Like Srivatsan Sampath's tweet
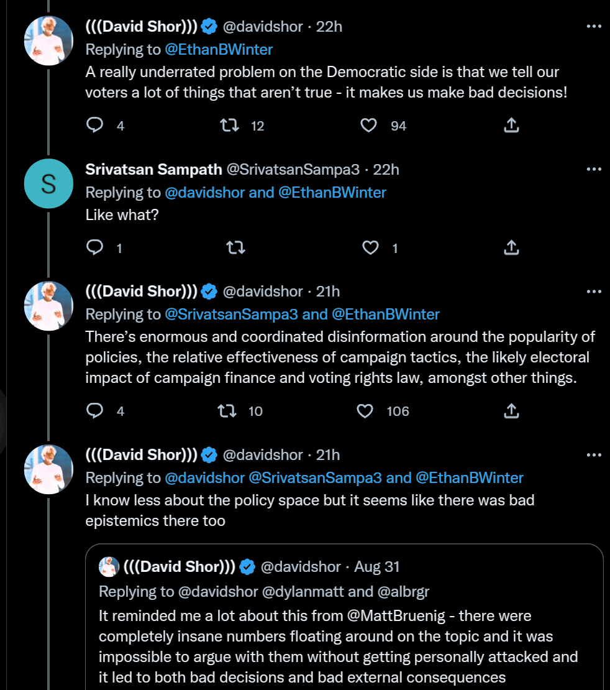Image resolution: width=610 pixels, height=690 pixels. pos(370,248)
